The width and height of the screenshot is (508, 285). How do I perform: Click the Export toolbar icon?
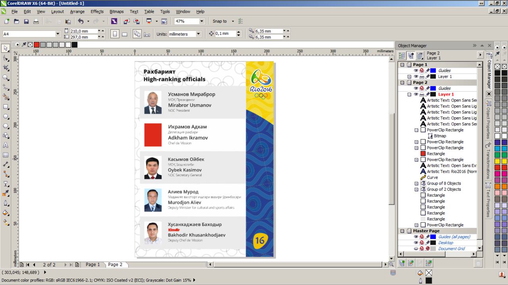137,21
